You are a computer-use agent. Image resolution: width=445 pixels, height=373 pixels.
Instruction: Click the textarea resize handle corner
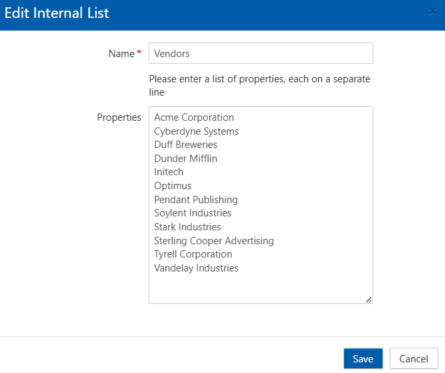(369, 299)
